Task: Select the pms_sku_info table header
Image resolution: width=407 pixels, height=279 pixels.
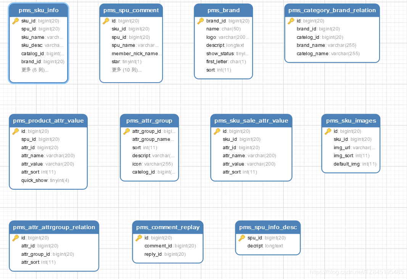Action: click(x=39, y=10)
